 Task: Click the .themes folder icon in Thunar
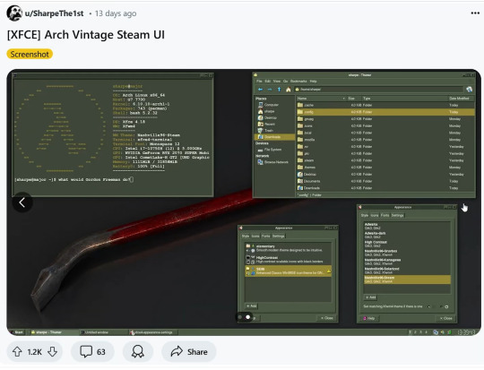300,168
